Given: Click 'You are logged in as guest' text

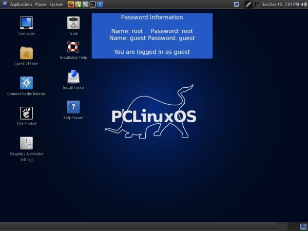Looking at the screenshot, I should click(x=152, y=52).
